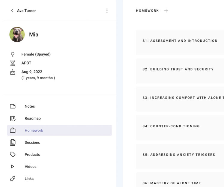Open the Videos section
Viewport: 224px width, 187px height.
59,166
